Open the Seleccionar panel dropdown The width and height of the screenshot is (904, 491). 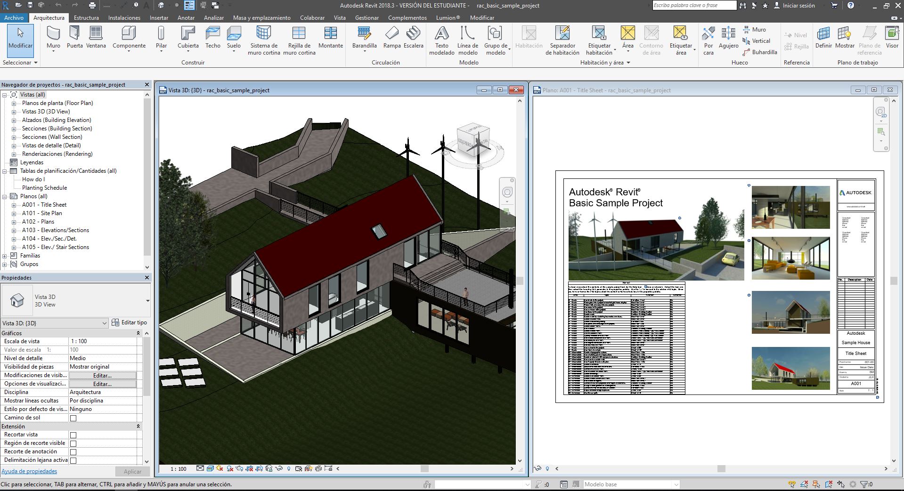click(x=20, y=63)
